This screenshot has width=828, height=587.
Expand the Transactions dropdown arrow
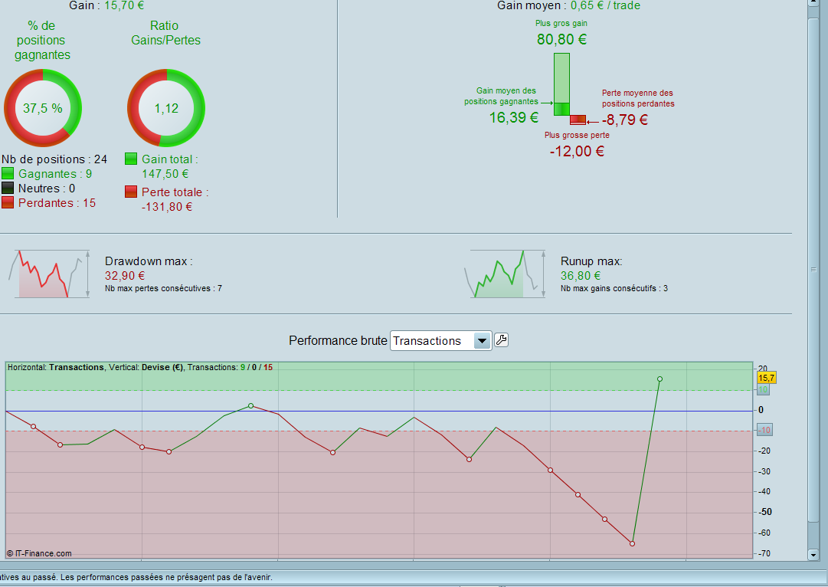(482, 341)
